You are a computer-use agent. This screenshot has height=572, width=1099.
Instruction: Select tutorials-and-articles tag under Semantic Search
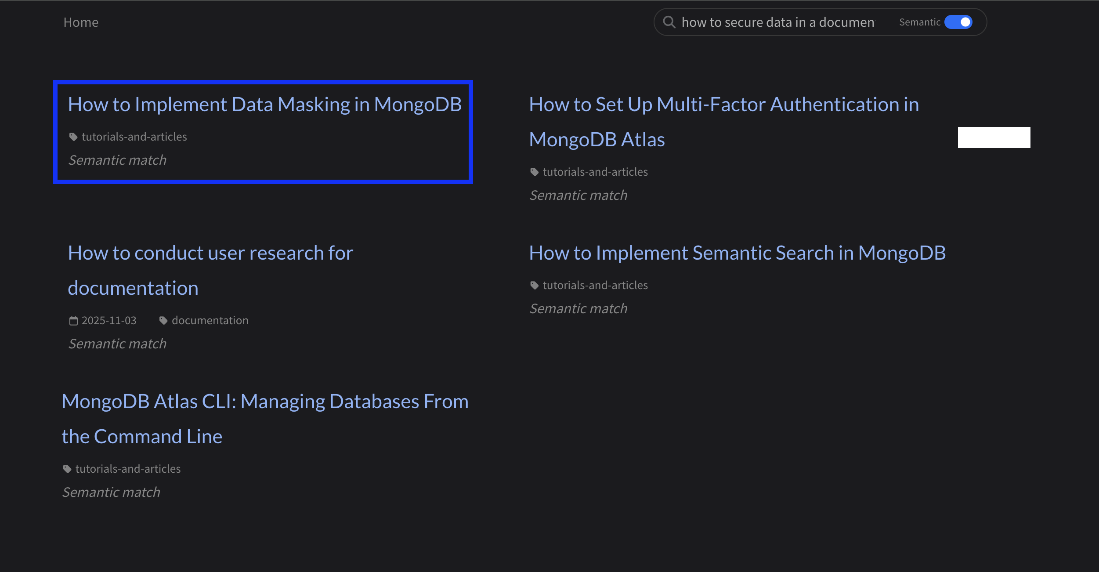tap(596, 286)
